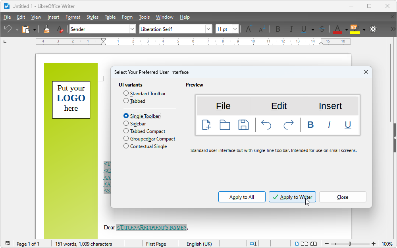Click the Bold toolbar icon
Screen dimensions: 397x248
[278, 29]
